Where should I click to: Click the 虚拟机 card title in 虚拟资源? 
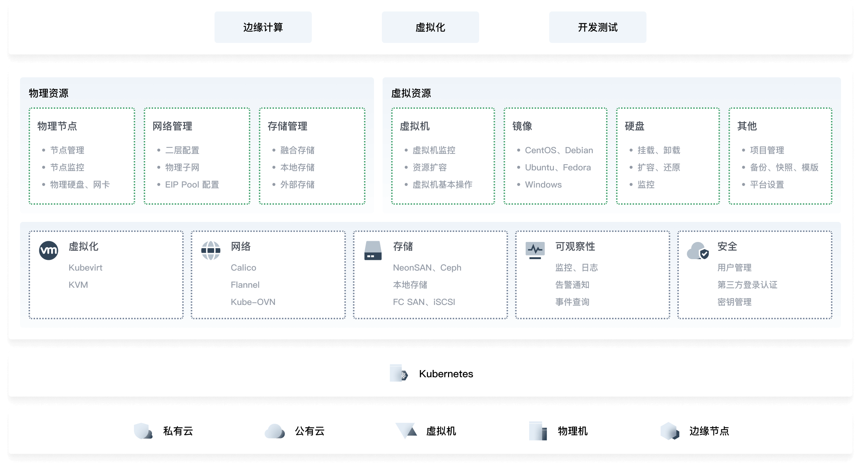click(x=415, y=126)
